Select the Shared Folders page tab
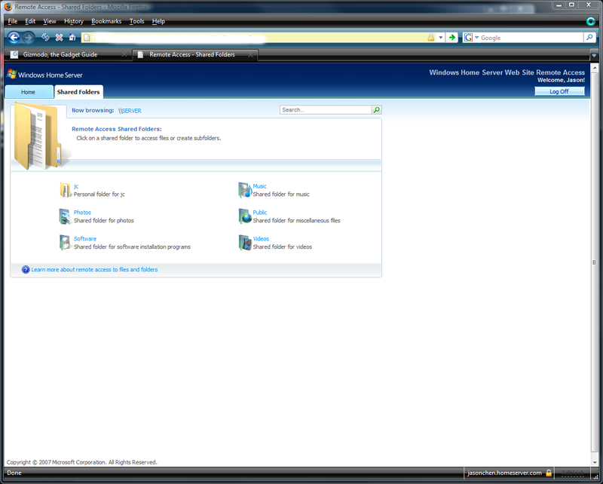The width and height of the screenshot is (603, 484). [78, 92]
